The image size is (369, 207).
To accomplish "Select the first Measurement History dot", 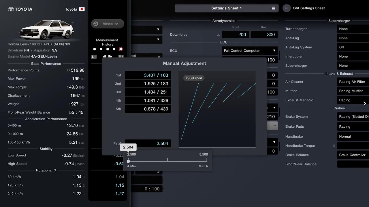I will [95, 49].
